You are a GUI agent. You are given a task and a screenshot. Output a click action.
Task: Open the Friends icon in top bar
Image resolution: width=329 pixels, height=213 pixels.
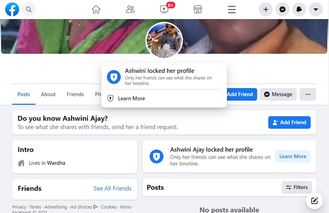tap(130, 10)
